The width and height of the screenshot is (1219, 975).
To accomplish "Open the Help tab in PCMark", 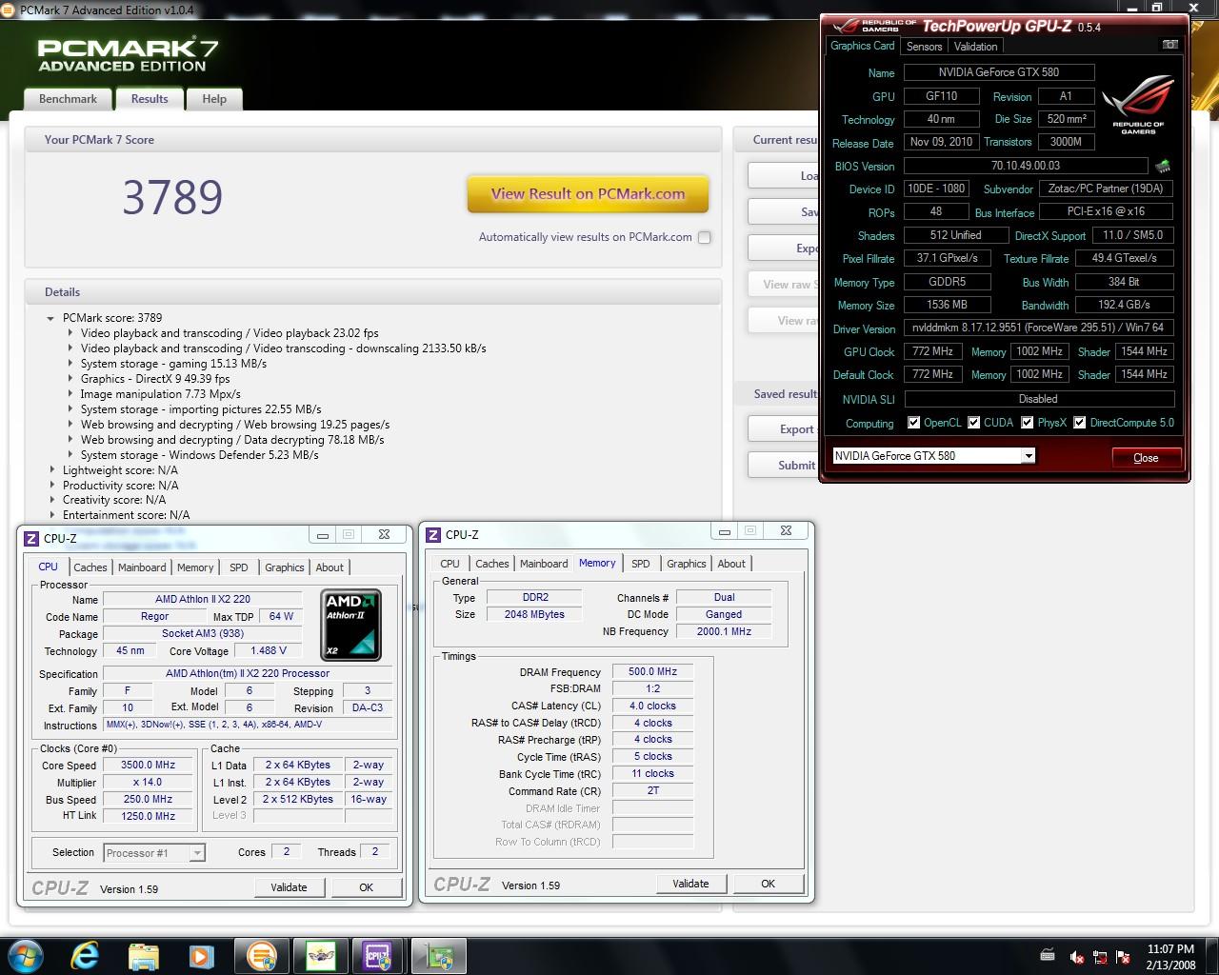I will click(x=214, y=99).
